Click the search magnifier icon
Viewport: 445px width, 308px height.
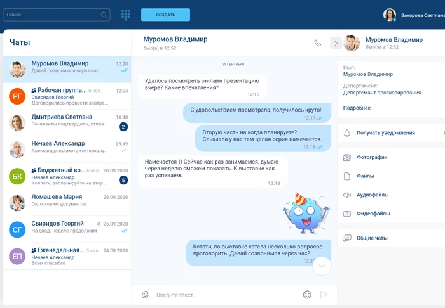(104, 15)
